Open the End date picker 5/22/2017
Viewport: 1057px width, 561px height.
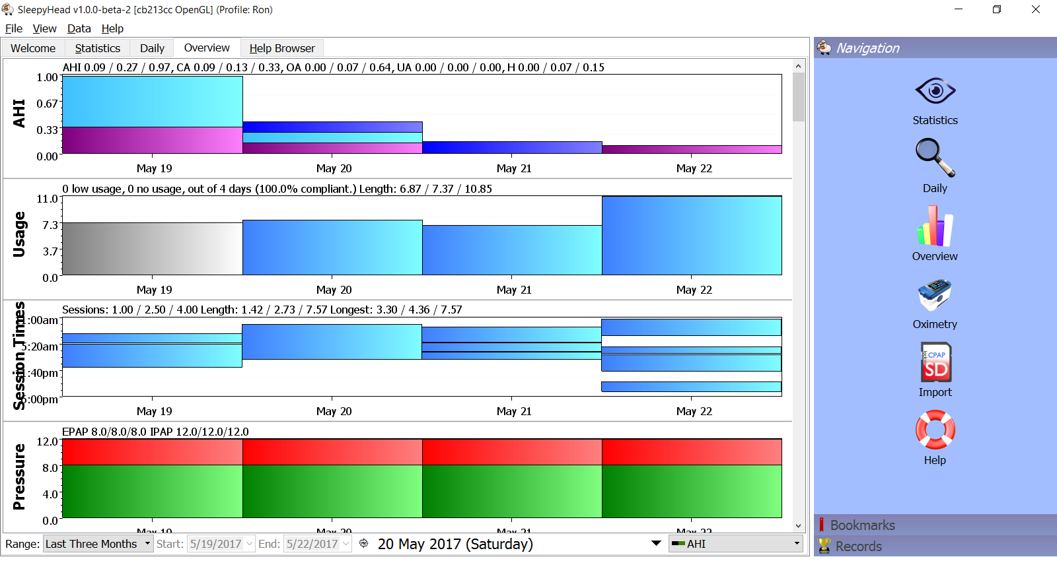tap(318, 544)
